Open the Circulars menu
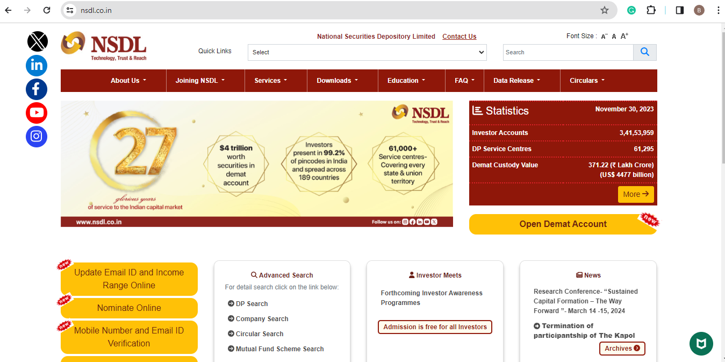 click(587, 81)
